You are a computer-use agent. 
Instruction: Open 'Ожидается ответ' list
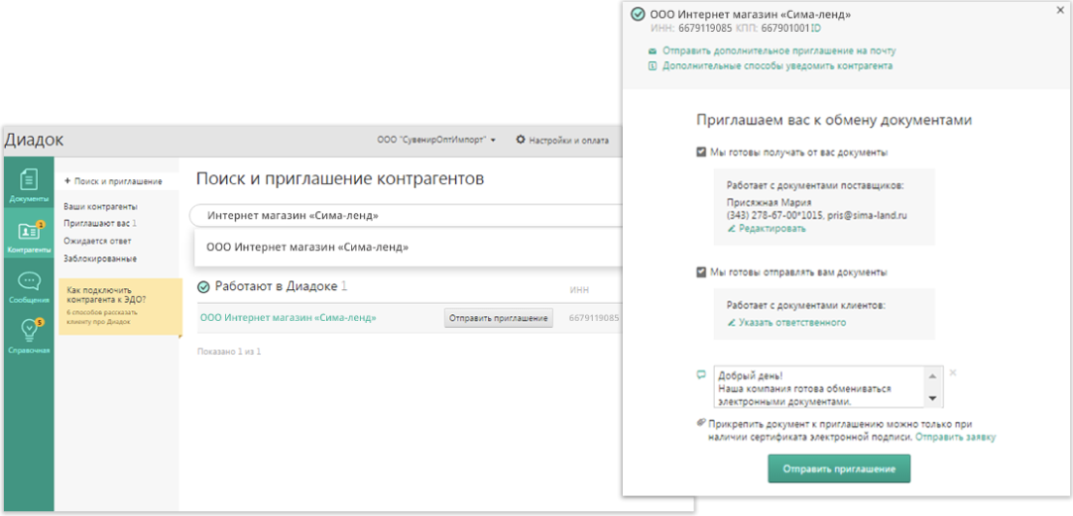(x=97, y=241)
